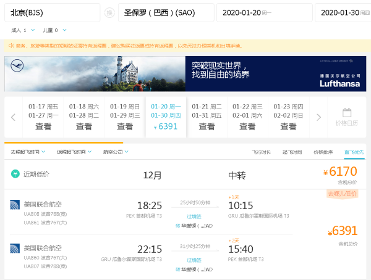Click the recent low price circle icon
This screenshot has width=371, height=280.
point(15,175)
